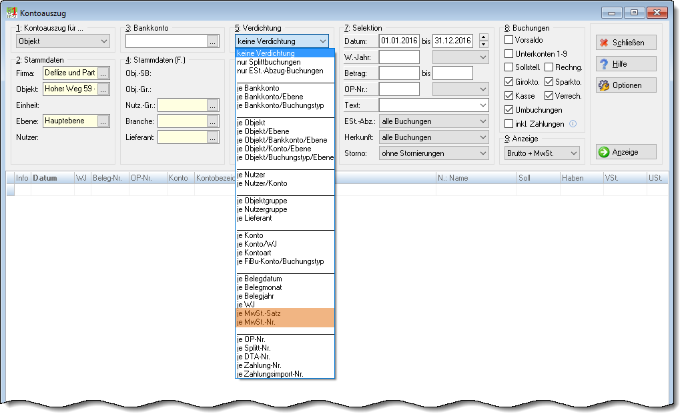Enable the Unterkonten 1-9 checkbox
This screenshot has height=418, width=684.
(508, 54)
